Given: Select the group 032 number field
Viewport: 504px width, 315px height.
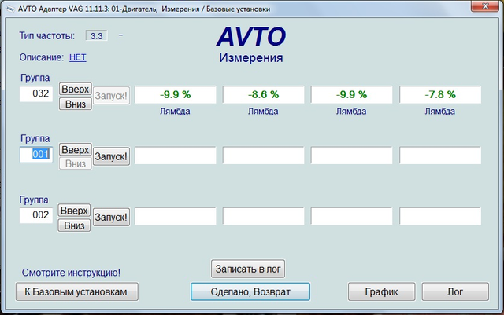Looking at the screenshot, I should point(36,94).
